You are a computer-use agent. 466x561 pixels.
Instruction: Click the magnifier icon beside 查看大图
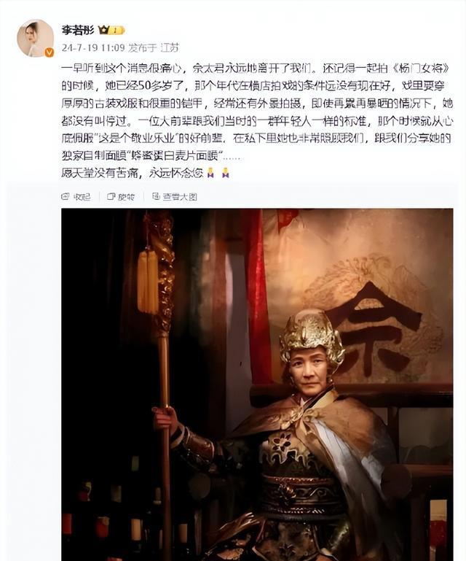click(156, 196)
